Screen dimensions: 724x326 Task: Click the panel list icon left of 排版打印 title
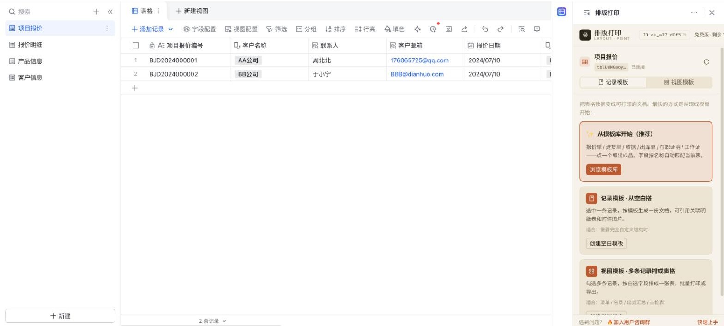tap(586, 13)
